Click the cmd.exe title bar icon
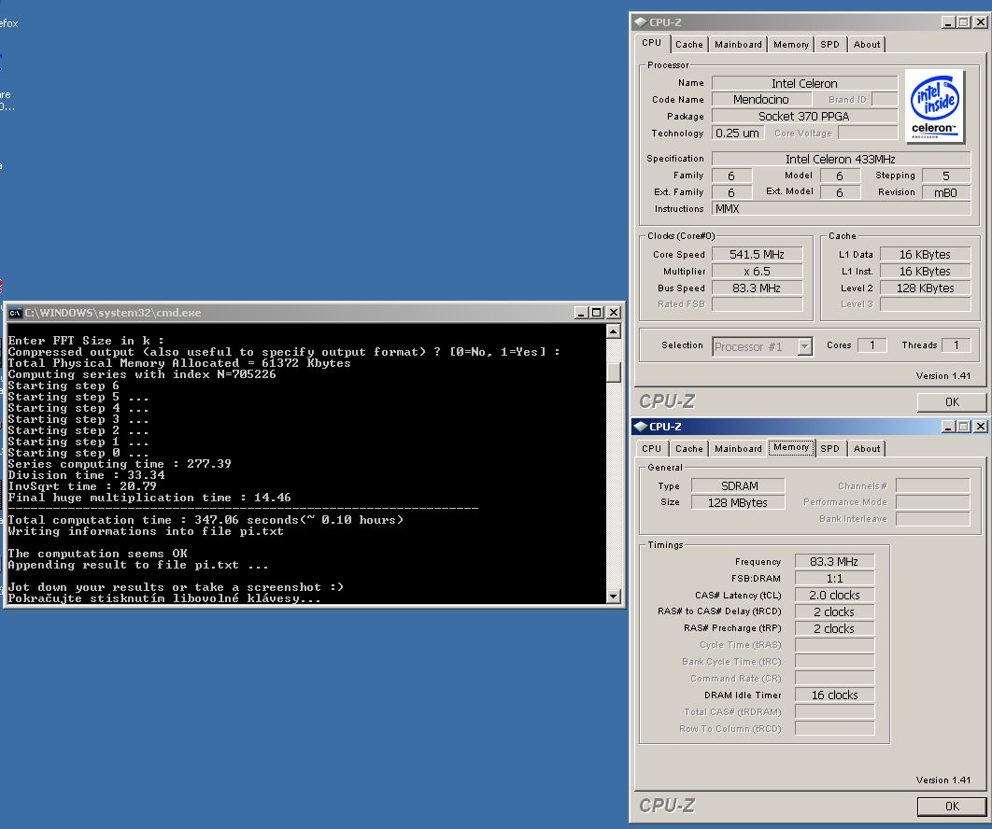The image size is (992, 829). coord(15,313)
